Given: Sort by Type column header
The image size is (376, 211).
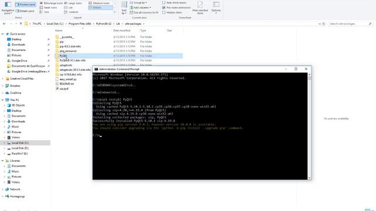Looking at the screenshot, I should coord(152,30).
